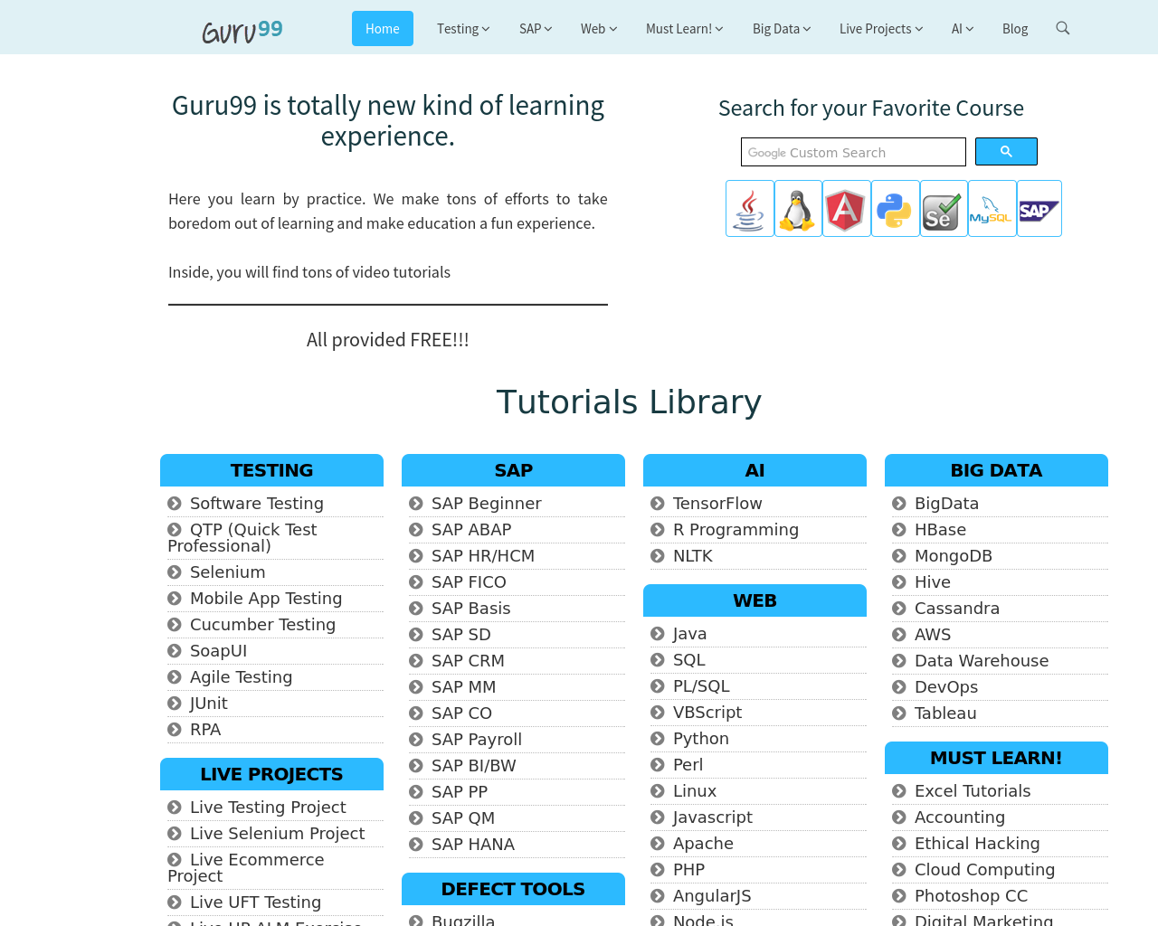Open SAP ABAP tutorial
Image resolution: width=1158 pixels, height=926 pixels.
471,530
